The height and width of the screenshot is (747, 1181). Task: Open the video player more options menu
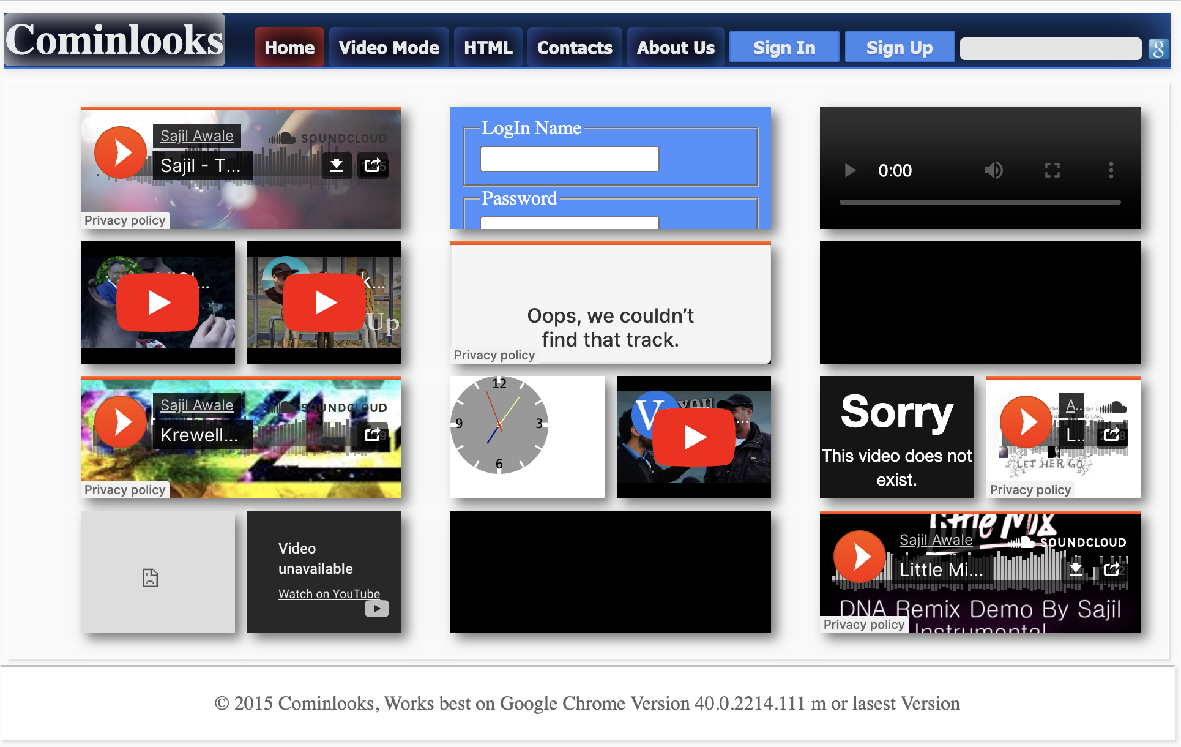tap(1111, 170)
